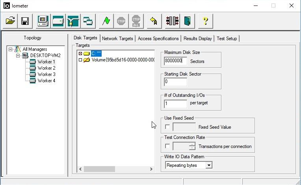Select DESKTOP-VM2 manager
The image size is (301, 185).
[45, 55]
